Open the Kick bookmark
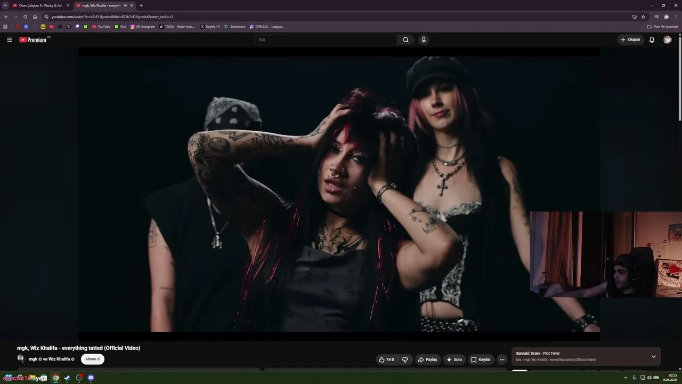The height and width of the screenshot is (384, 682). click(120, 26)
